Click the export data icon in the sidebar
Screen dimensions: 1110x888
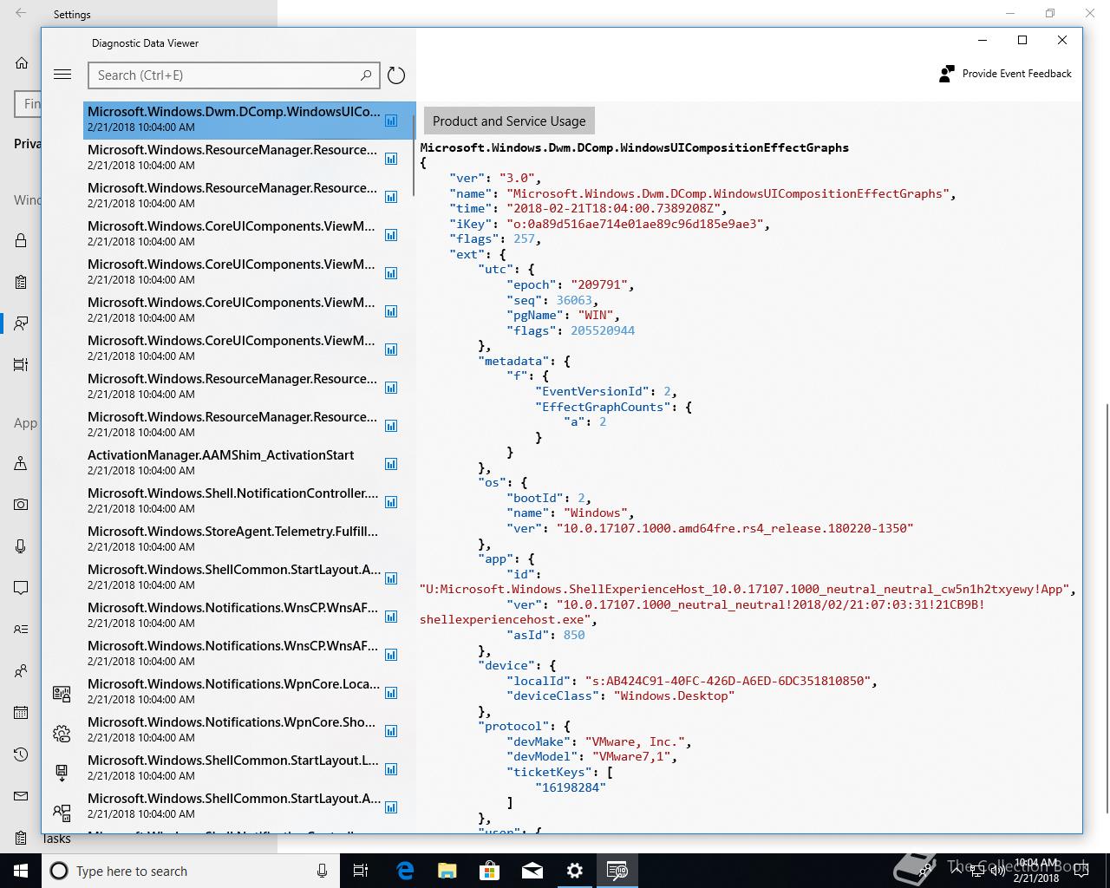point(62,772)
